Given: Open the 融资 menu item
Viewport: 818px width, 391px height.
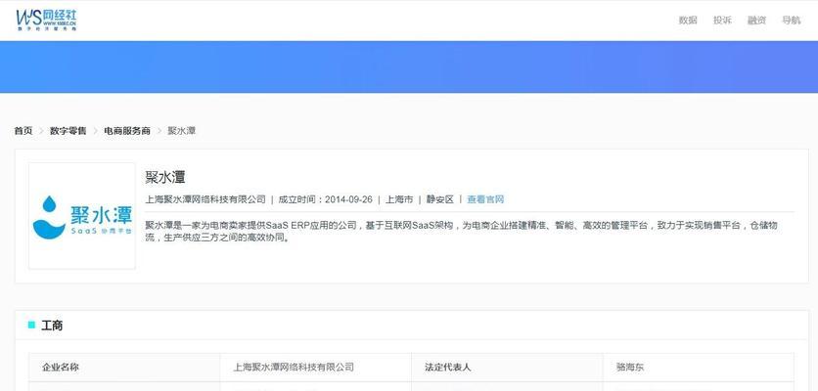Looking at the screenshot, I should [x=756, y=21].
